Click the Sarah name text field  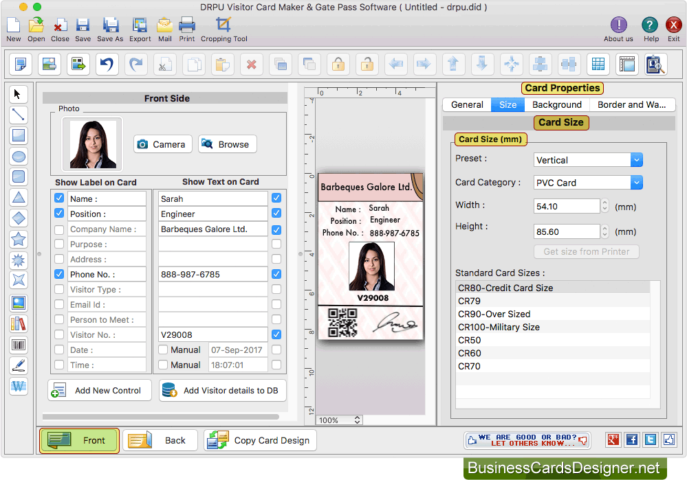[x=213, y=198]
